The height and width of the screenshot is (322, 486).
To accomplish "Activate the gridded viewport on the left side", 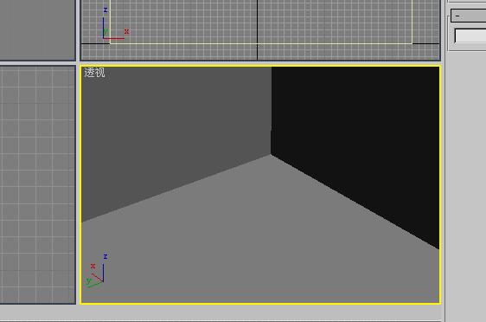I will 37,185.
